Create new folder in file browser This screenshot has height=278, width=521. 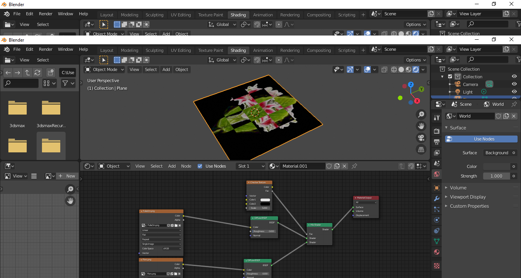tap(51, 73)
